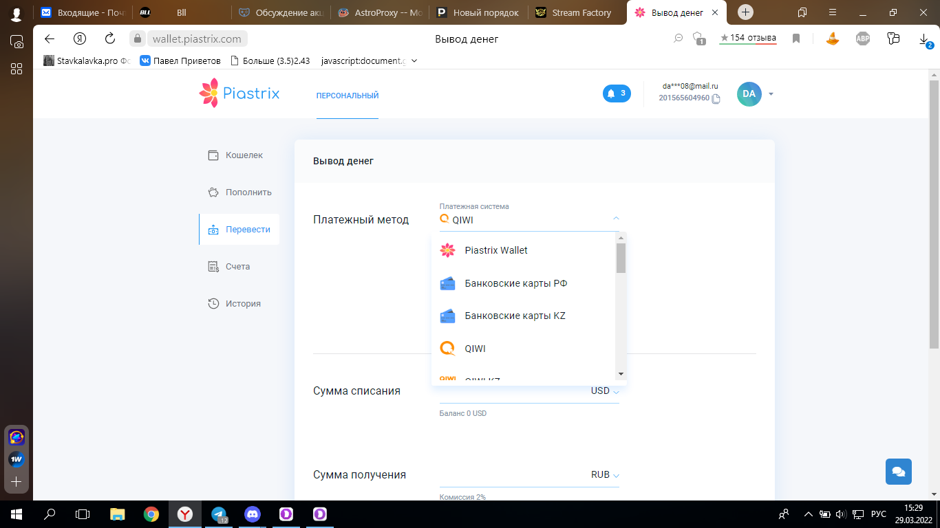Switch to the Обсуждение акц tab

[x=280, y=12]
